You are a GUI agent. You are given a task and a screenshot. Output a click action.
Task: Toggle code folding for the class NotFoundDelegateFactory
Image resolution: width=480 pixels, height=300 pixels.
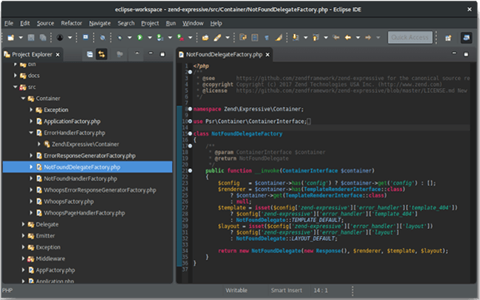click(191, 133)
